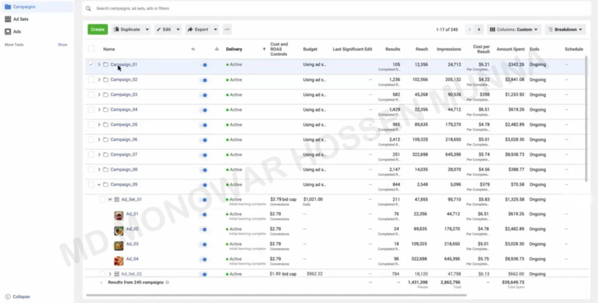The width and height of the screenshot is (598, 303).
Task: Click the Ads square icon in sidebar
Action: tap(8, 32)
